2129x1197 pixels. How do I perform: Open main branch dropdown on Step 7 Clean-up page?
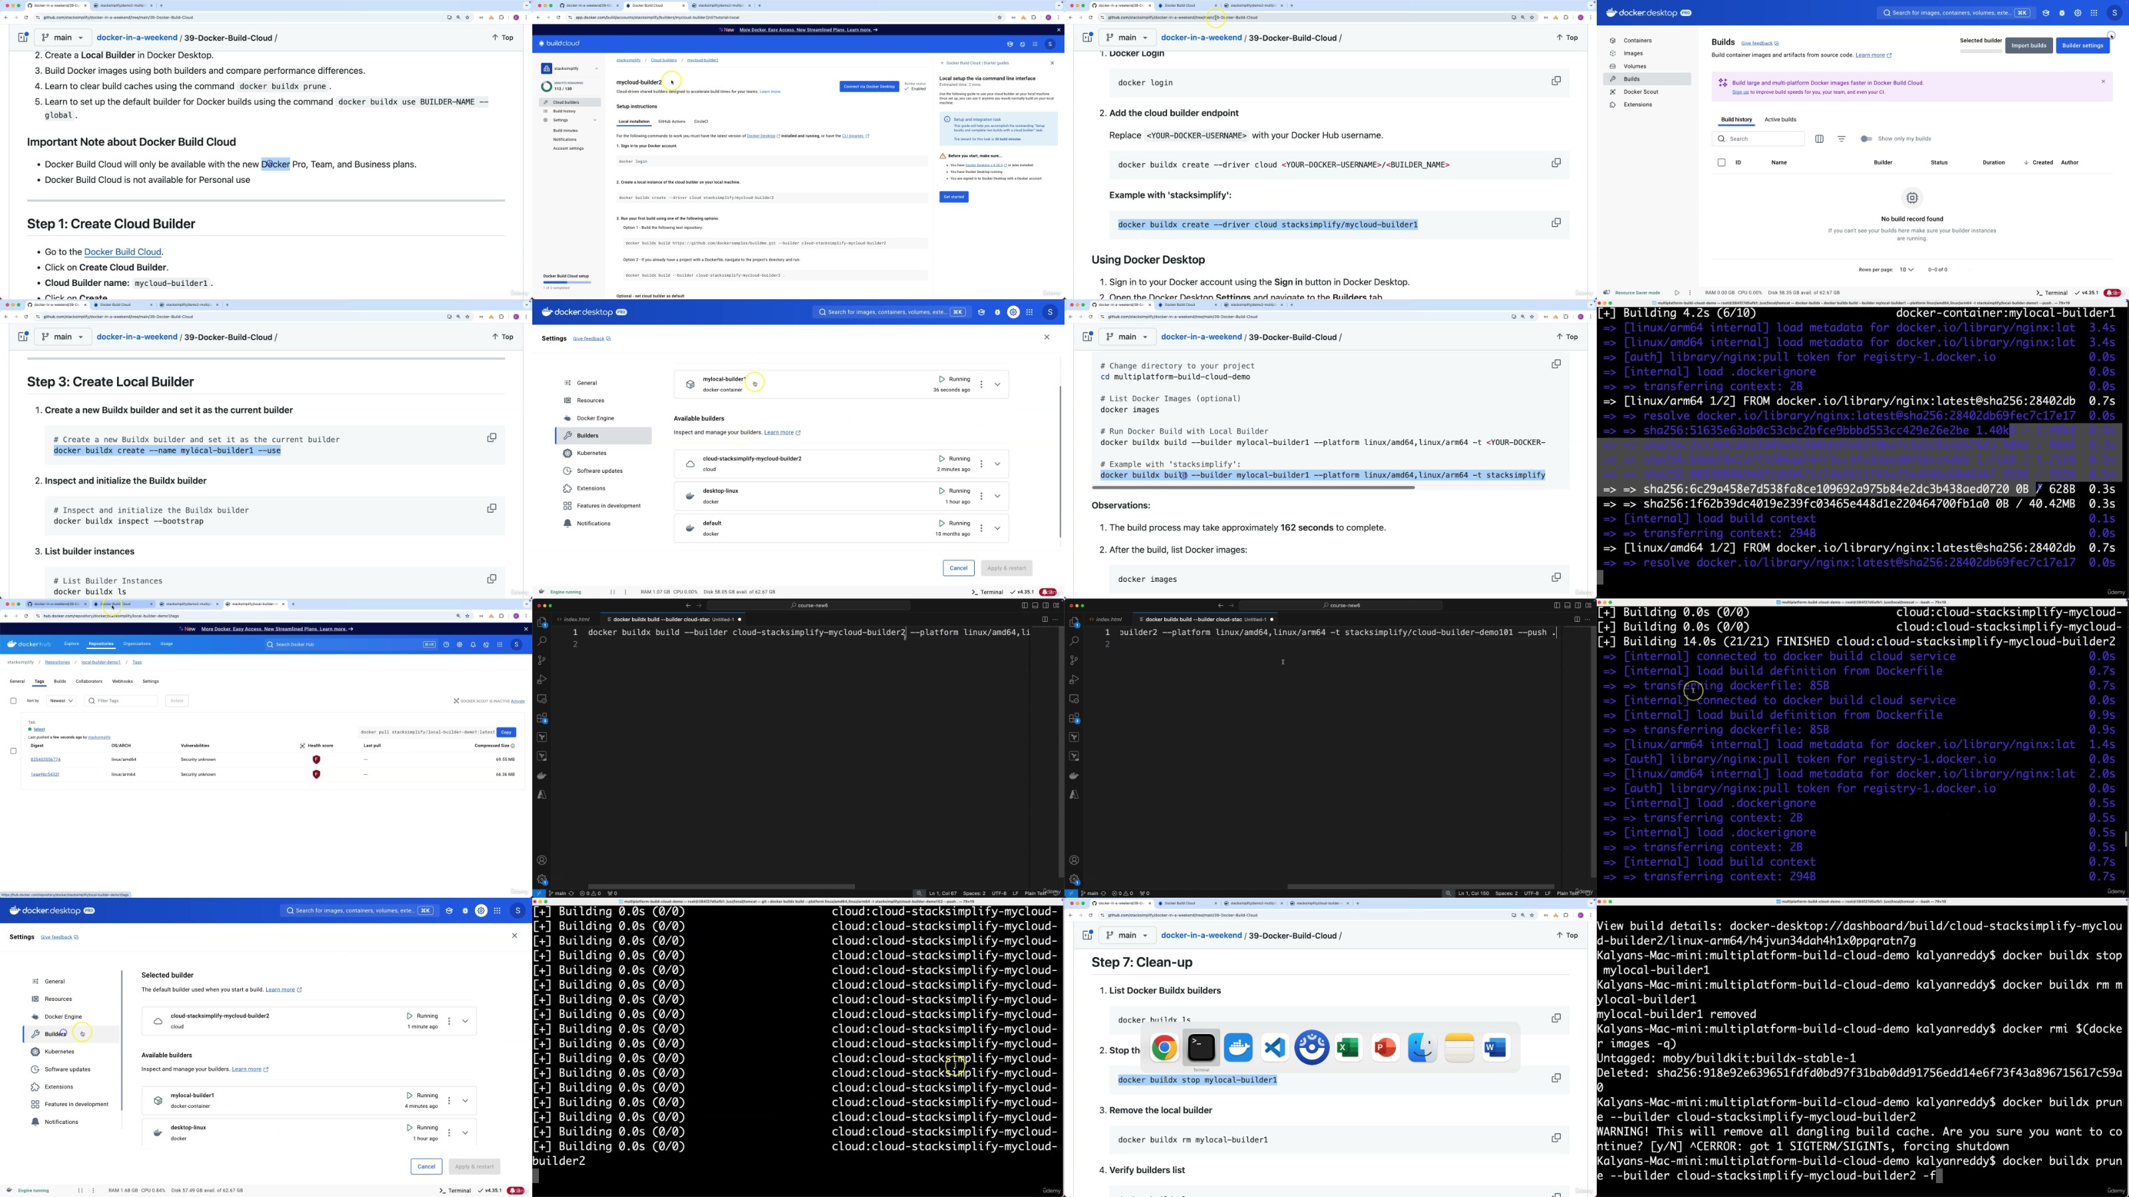pyautogui.click(x=1127, y=935)
